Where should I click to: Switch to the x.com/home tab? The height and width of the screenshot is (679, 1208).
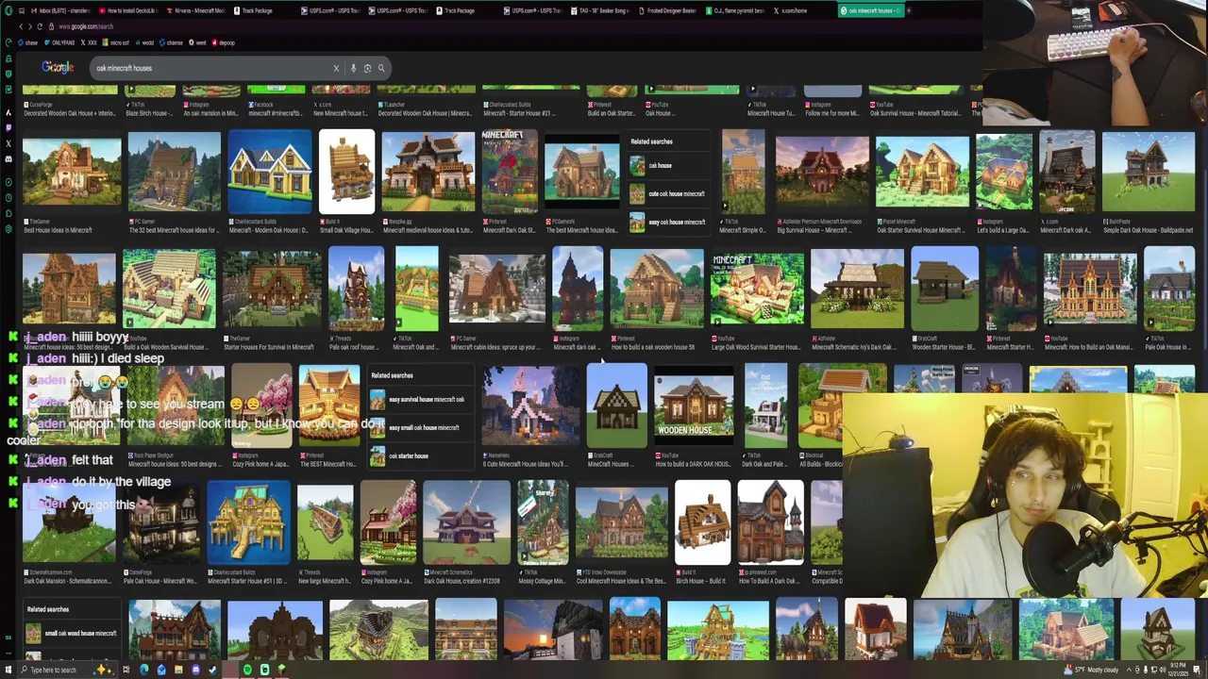point(804,10)
